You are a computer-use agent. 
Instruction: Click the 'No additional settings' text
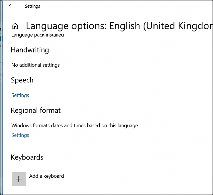pyautogui.click(x=35, y=65)
